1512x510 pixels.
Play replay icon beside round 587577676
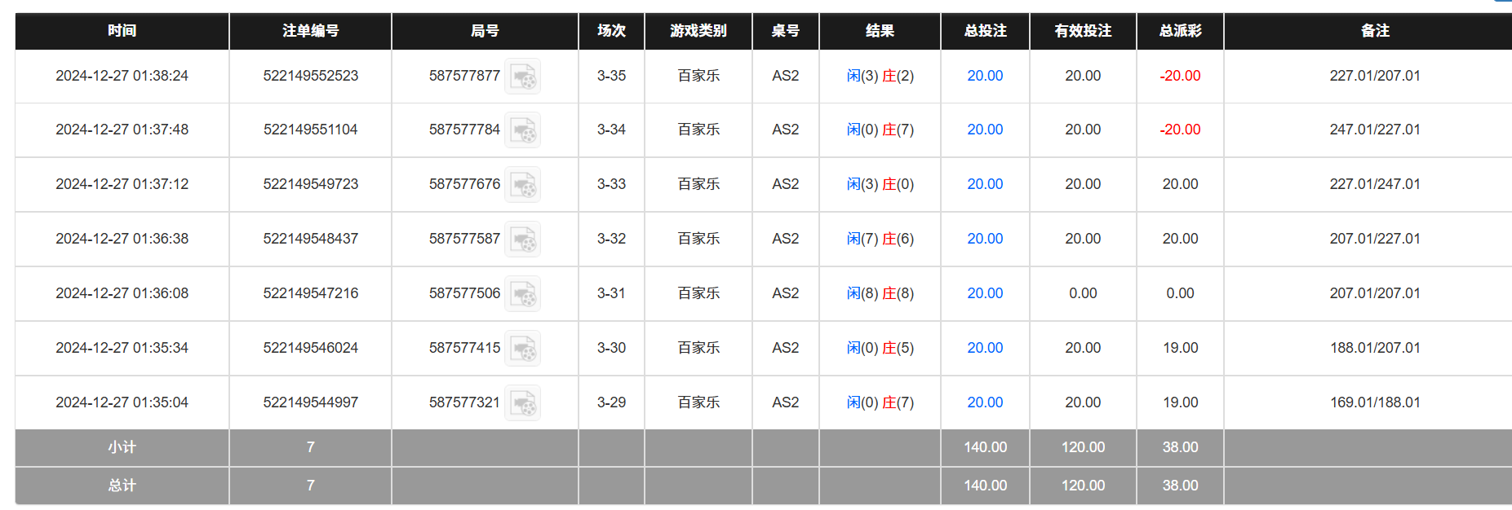tap(522, 185)
